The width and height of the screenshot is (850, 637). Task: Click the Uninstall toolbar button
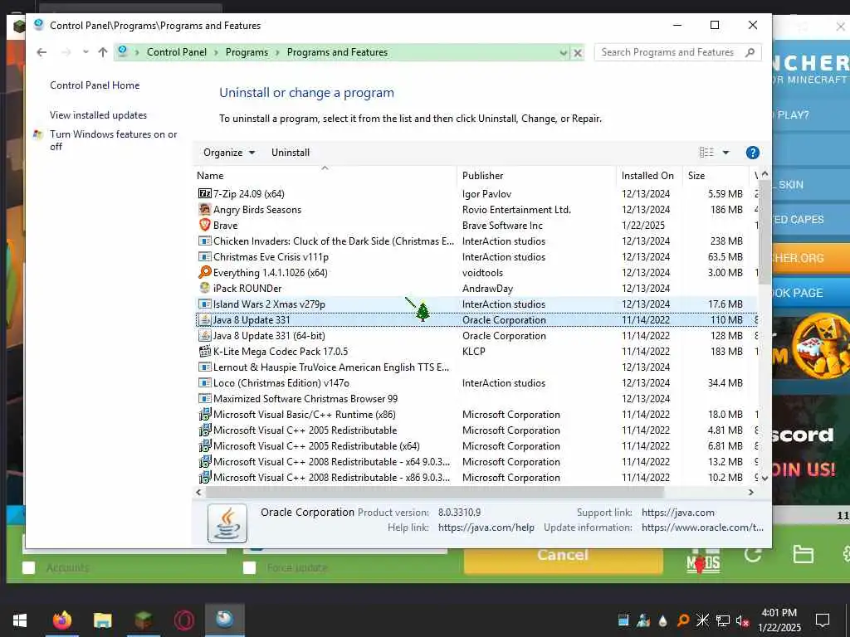291,153
